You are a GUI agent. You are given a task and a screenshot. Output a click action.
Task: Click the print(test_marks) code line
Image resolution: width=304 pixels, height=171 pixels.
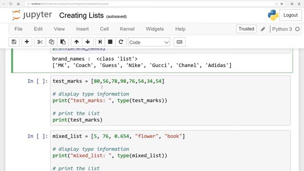click(x=77, y=120)
